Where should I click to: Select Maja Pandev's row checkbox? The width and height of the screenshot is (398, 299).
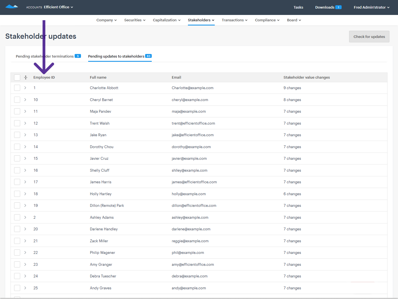(17, 111)
